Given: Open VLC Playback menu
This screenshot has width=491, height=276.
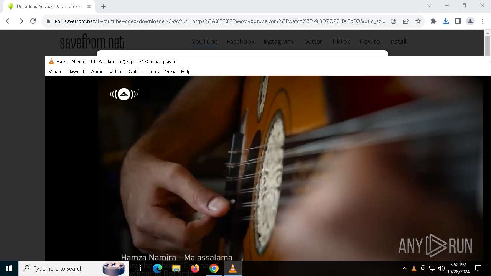Looking at the screenshot, I should pyautogui.click(x=76, y=72).
